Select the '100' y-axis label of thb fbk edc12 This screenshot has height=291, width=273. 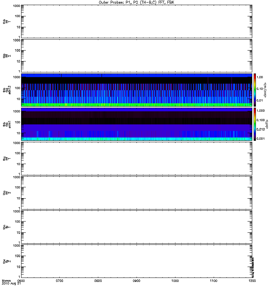[x=17, y=88]
